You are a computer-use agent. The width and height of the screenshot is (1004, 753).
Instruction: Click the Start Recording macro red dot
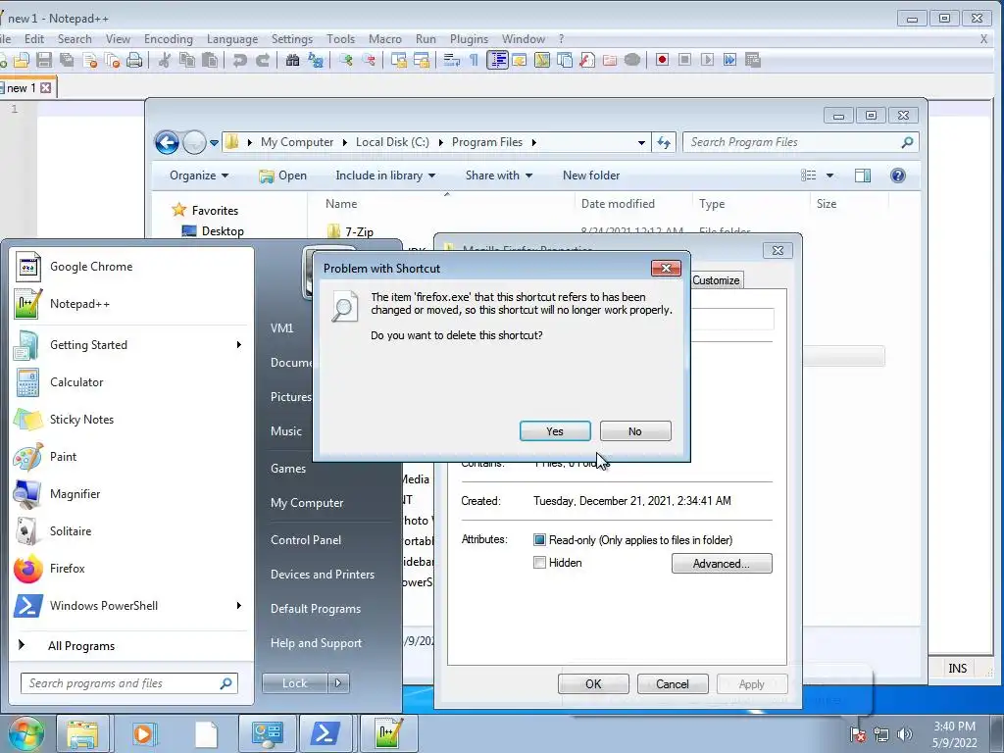(662, 60)
